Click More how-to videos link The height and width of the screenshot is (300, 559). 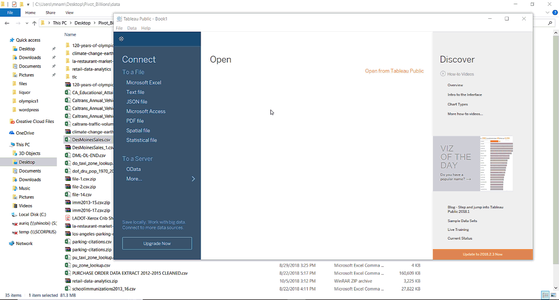tap(465, 114)
